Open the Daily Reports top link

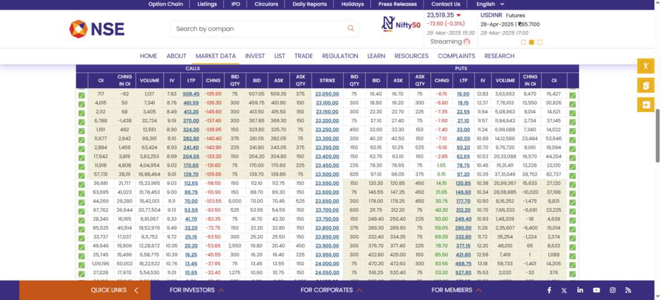(x=309, y=5)
